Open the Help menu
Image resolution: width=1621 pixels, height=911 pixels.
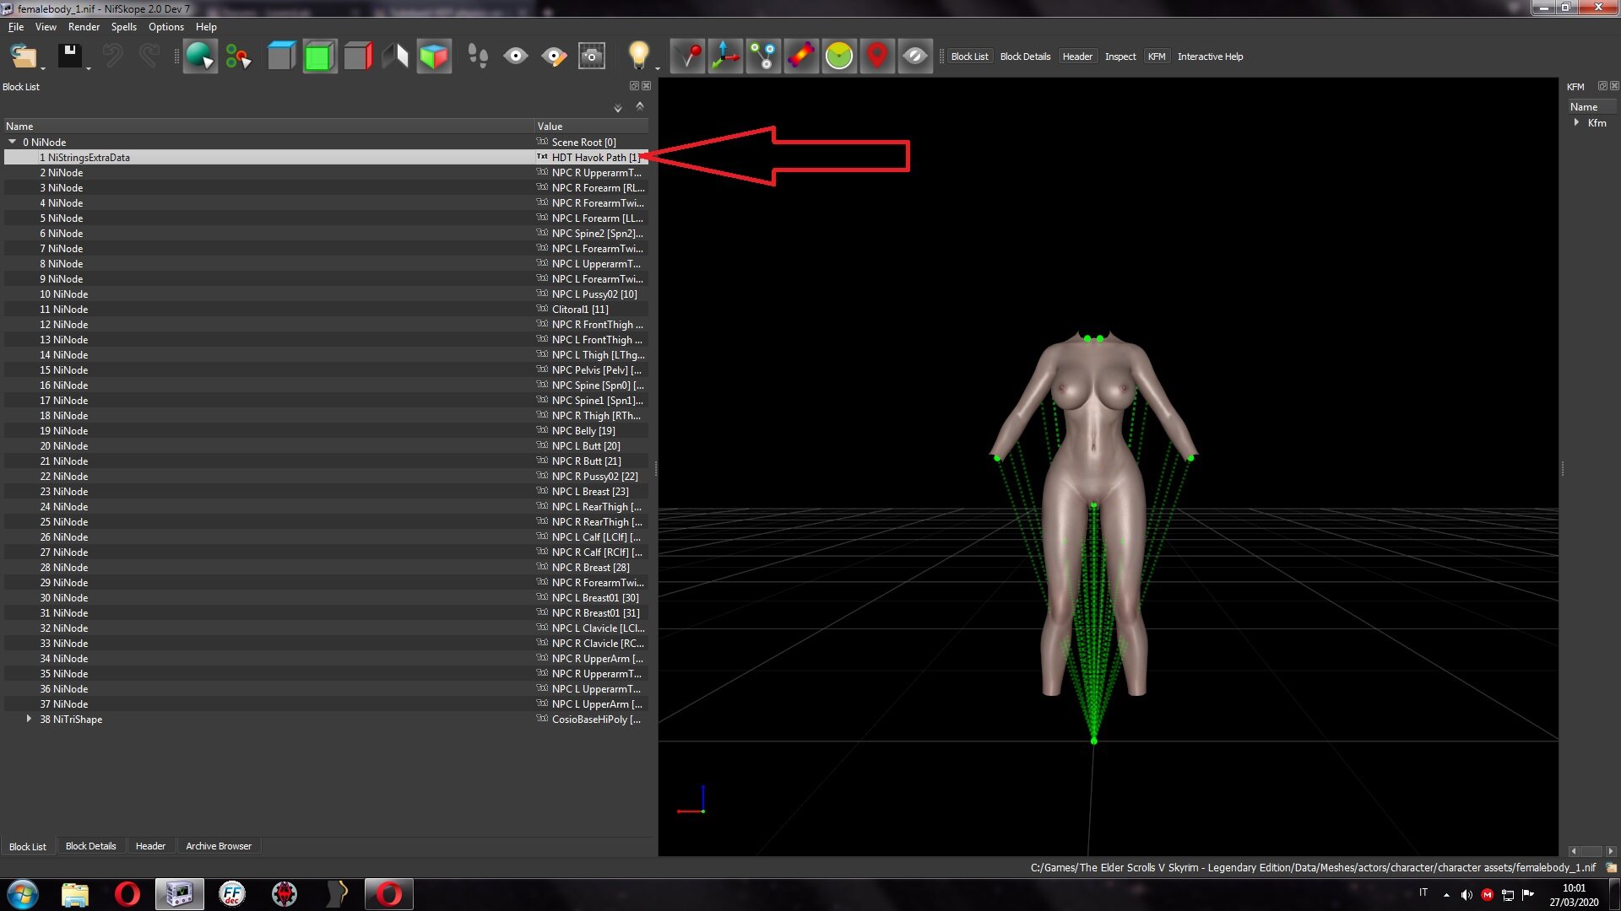pyautogui.click(x=206, y=27)
